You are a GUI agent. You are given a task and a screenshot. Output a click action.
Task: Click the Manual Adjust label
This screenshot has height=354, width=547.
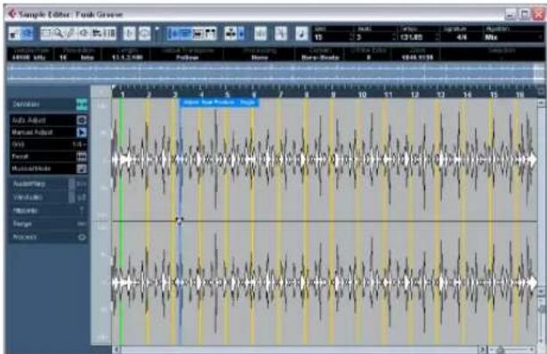tap(32, 133)
